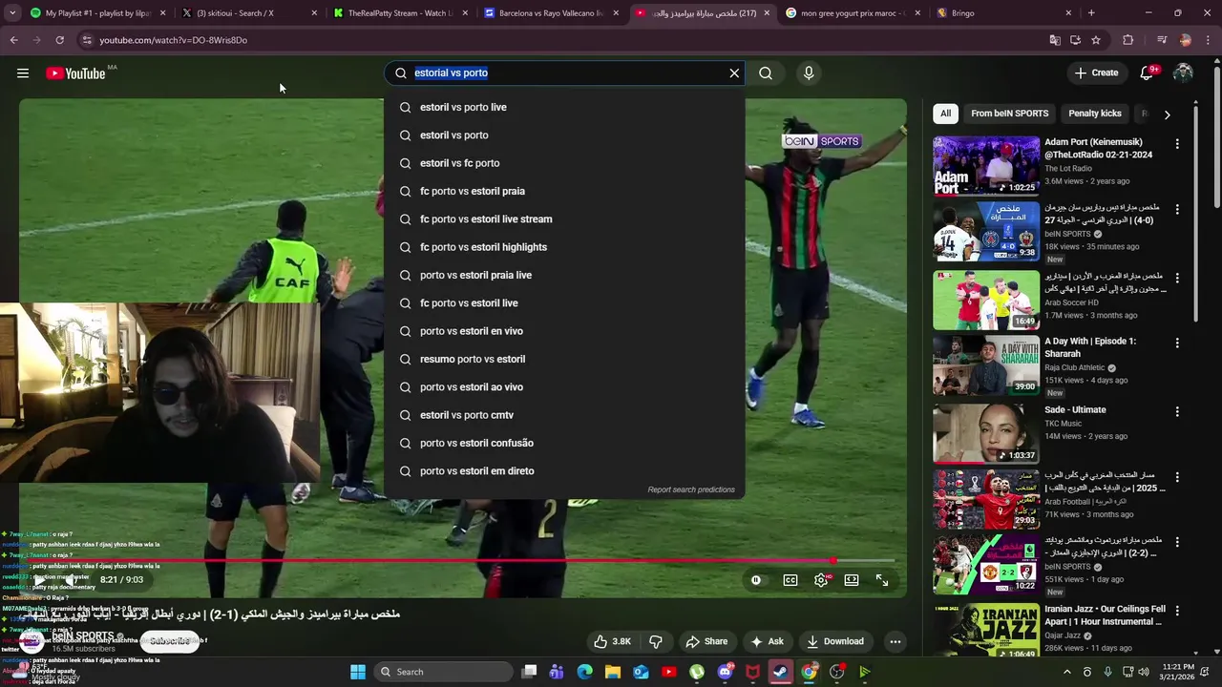Bookmark the page with the star icon
Screen dimensions: 1222x687
[x=1096, y=40]
